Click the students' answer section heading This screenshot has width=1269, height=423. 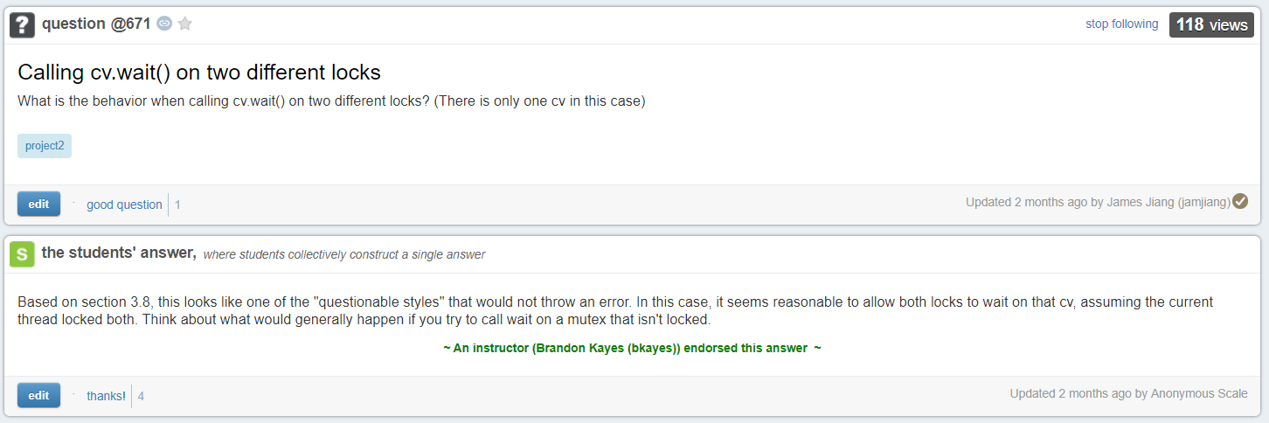[x=118, y=253]
